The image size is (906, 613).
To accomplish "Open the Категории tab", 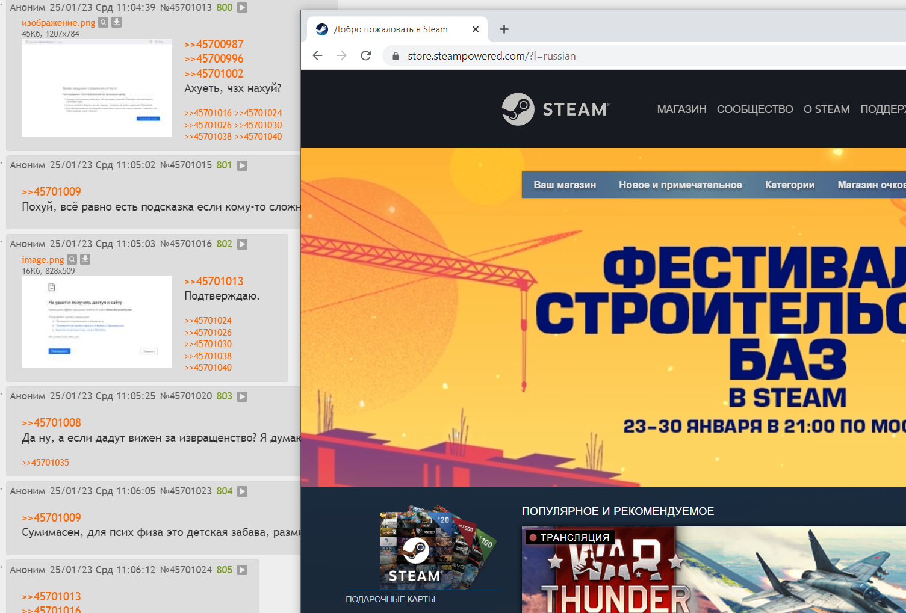I will (790, 185).
